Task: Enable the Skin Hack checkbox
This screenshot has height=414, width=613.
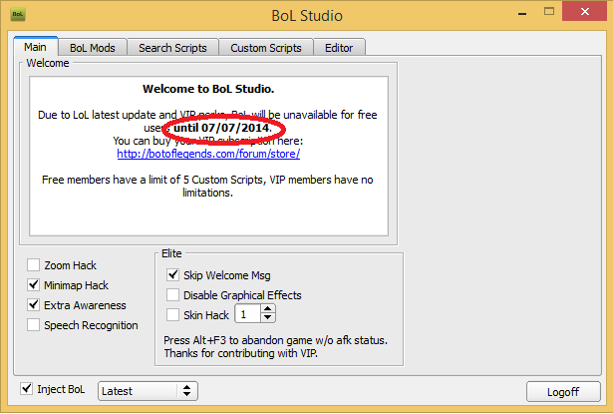Action: point(172,314)
